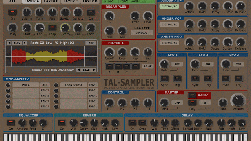Load previous file with arrow left of LOAD
Image resolution: width=251 pixels, height=141 pixels.
78,70
